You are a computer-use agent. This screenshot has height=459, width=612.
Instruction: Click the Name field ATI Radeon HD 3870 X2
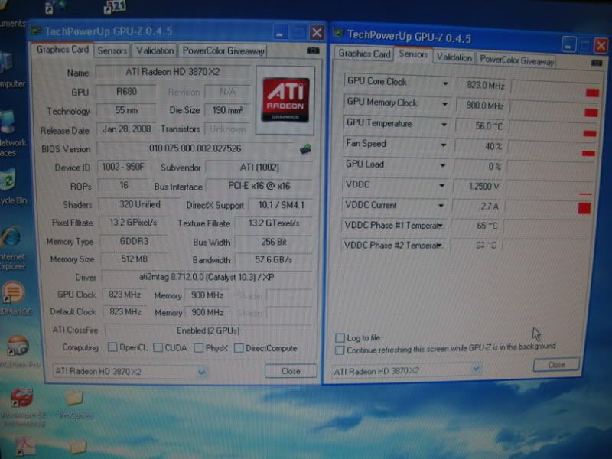173,72
